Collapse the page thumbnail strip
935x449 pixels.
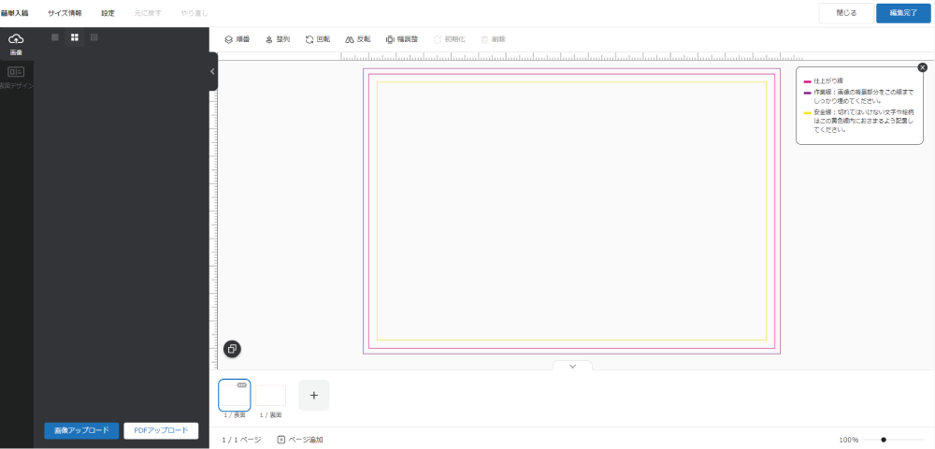coord(572,366)
